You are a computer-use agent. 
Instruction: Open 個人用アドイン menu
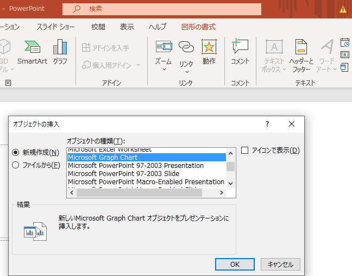pyautogui.click(x=111, y=65)
